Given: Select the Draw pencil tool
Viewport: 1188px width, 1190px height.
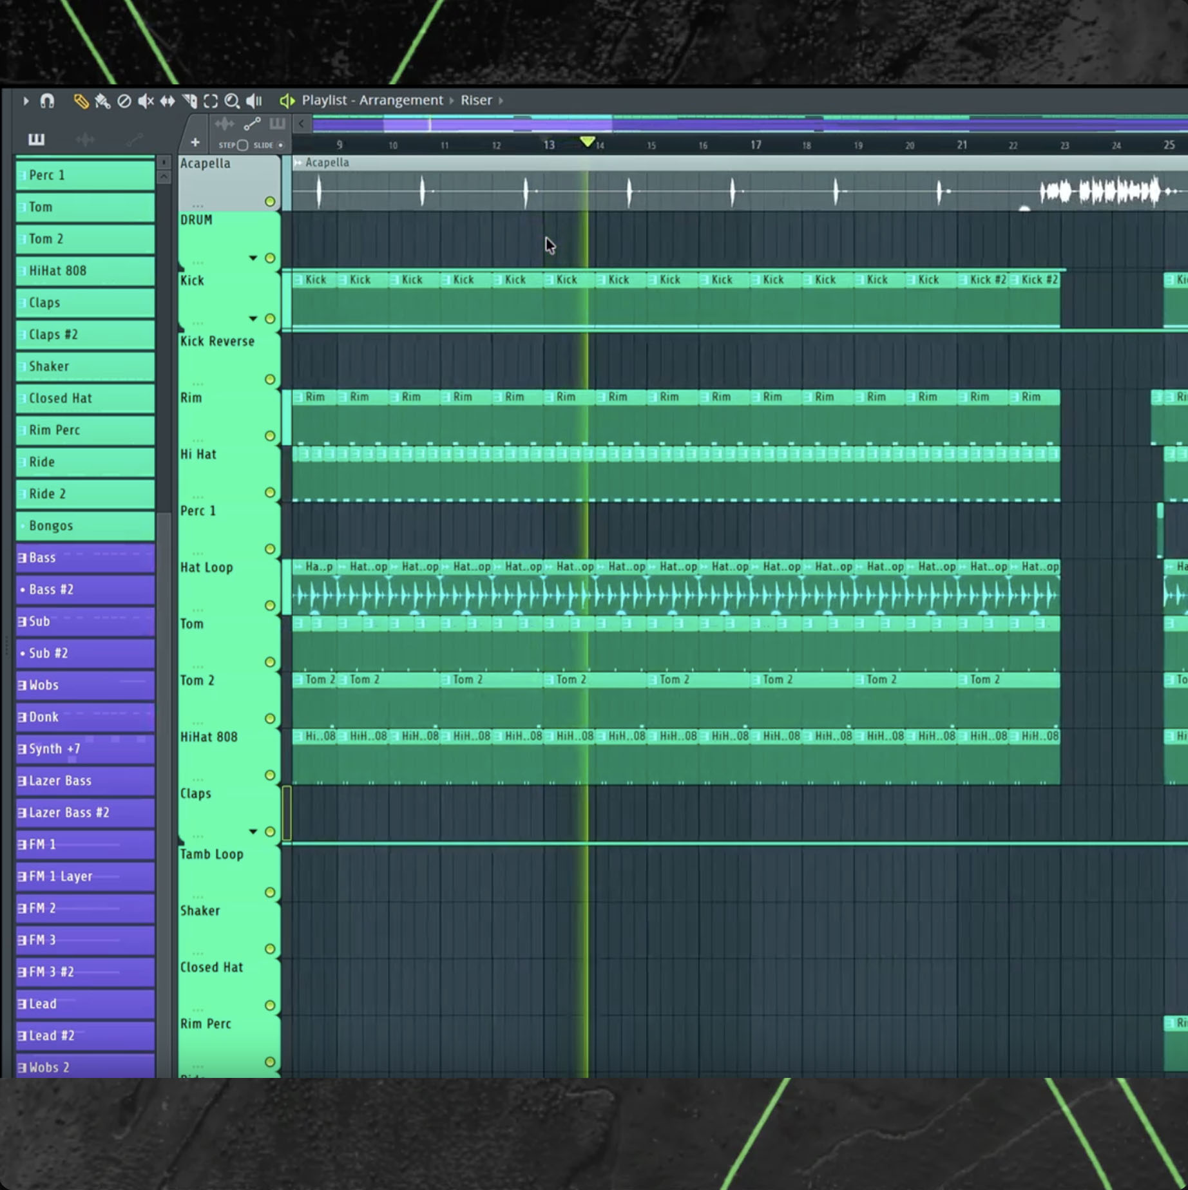Looking at the screenshot, I should click(81, 101).
